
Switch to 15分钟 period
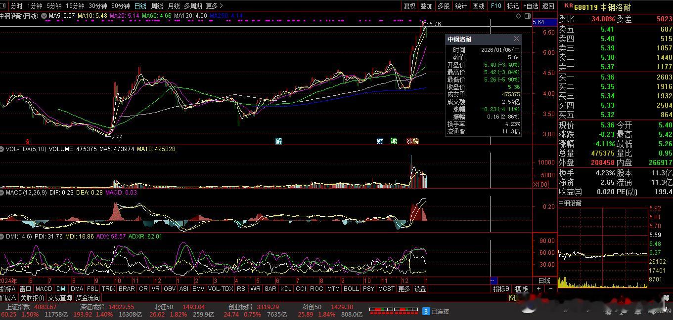click(x=75, y=6)
